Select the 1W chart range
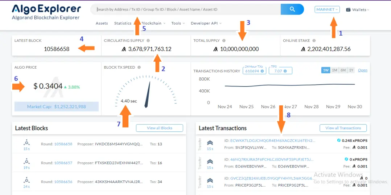Viewport: 391px width, 195px height. click(x=326, y=70)
